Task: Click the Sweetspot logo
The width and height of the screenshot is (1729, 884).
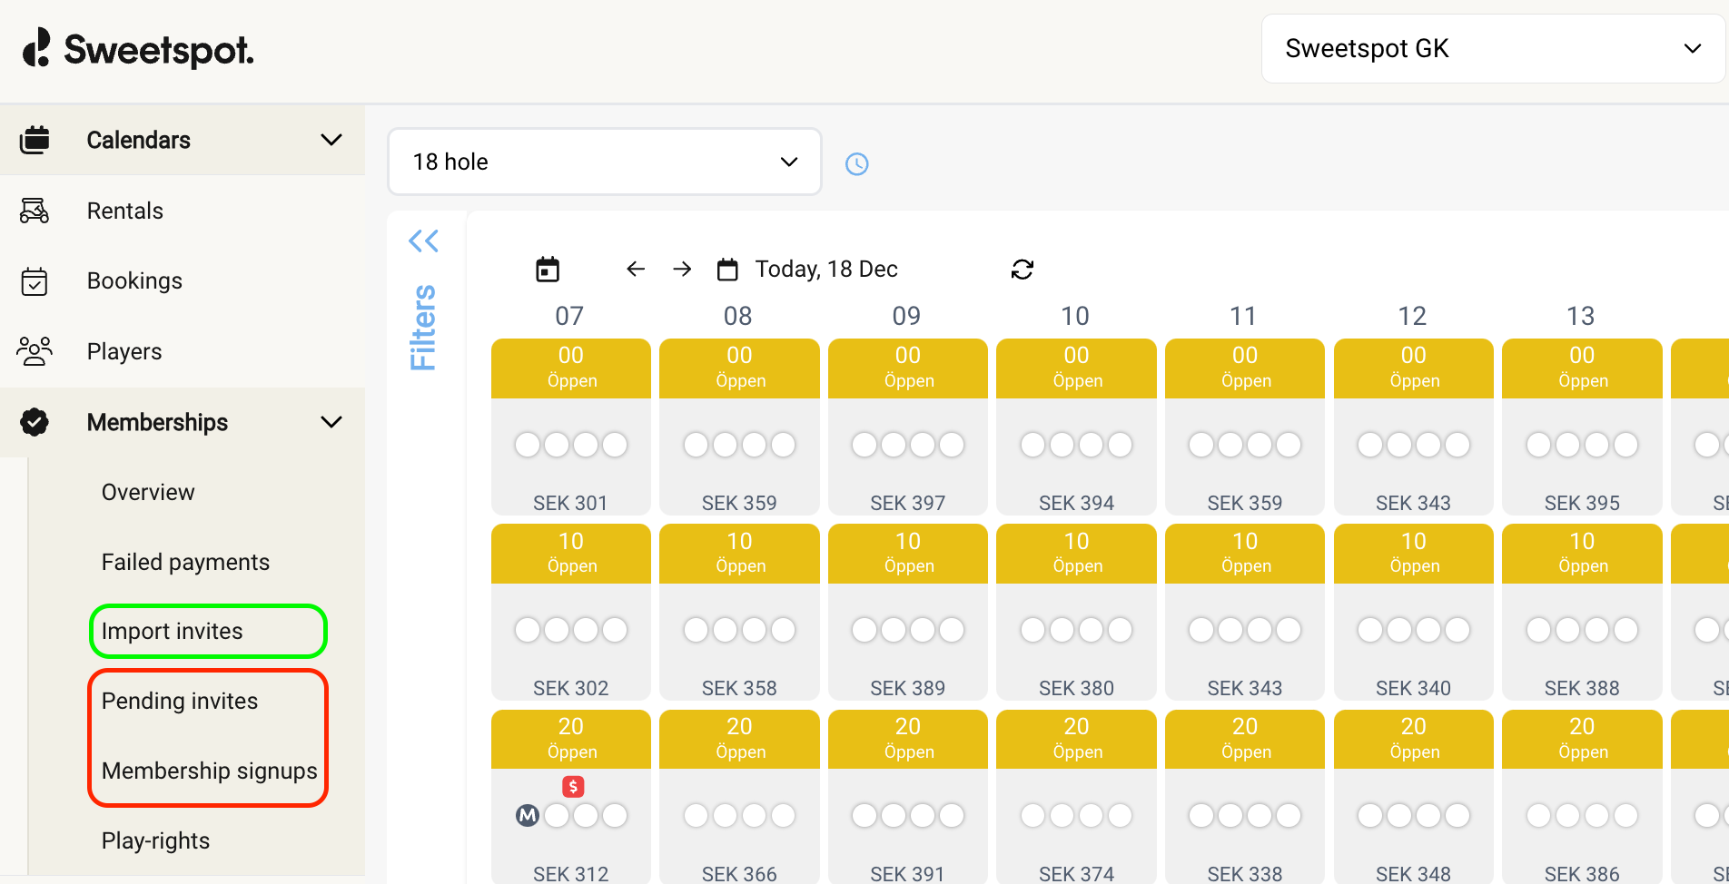Action: 138,49
